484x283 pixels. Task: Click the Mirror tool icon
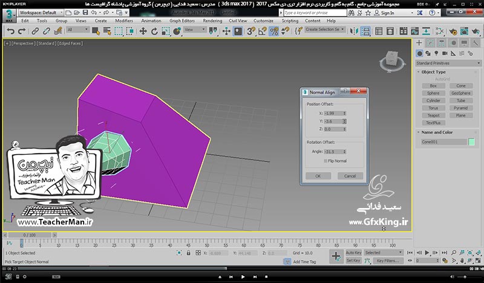[354, 31]
